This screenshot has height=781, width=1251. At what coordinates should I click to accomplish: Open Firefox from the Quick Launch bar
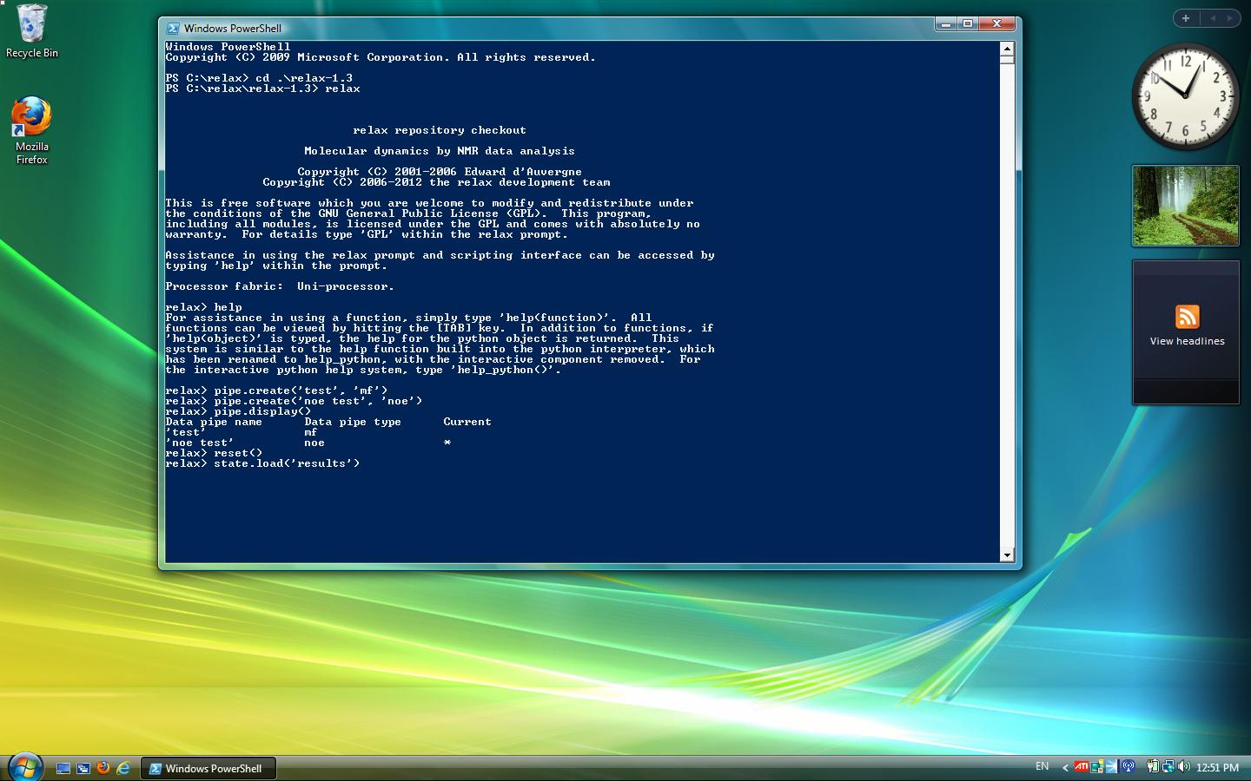click(103, 768)
